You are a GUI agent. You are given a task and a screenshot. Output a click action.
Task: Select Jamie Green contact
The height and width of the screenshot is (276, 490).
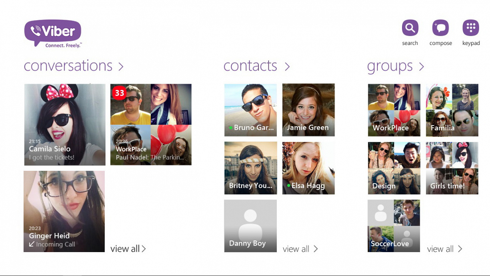pyautogui.click(x=308, y=110)
